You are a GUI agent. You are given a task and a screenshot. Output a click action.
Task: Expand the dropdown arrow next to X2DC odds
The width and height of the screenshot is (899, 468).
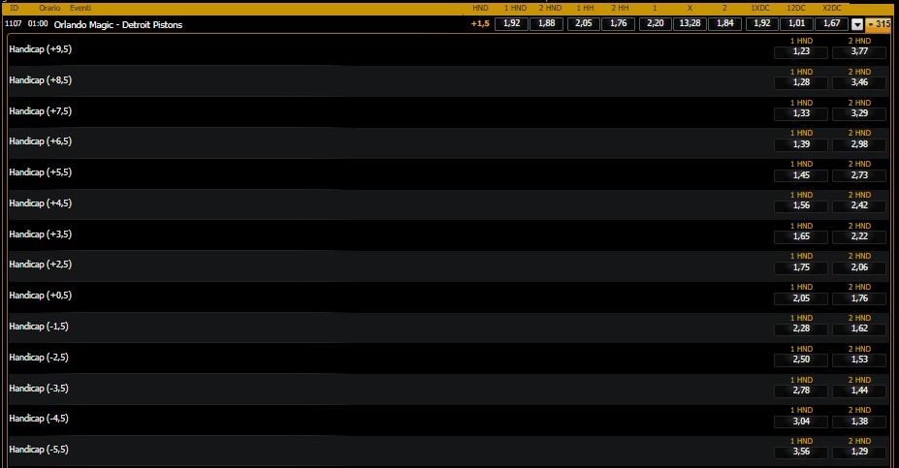(857, 24)
